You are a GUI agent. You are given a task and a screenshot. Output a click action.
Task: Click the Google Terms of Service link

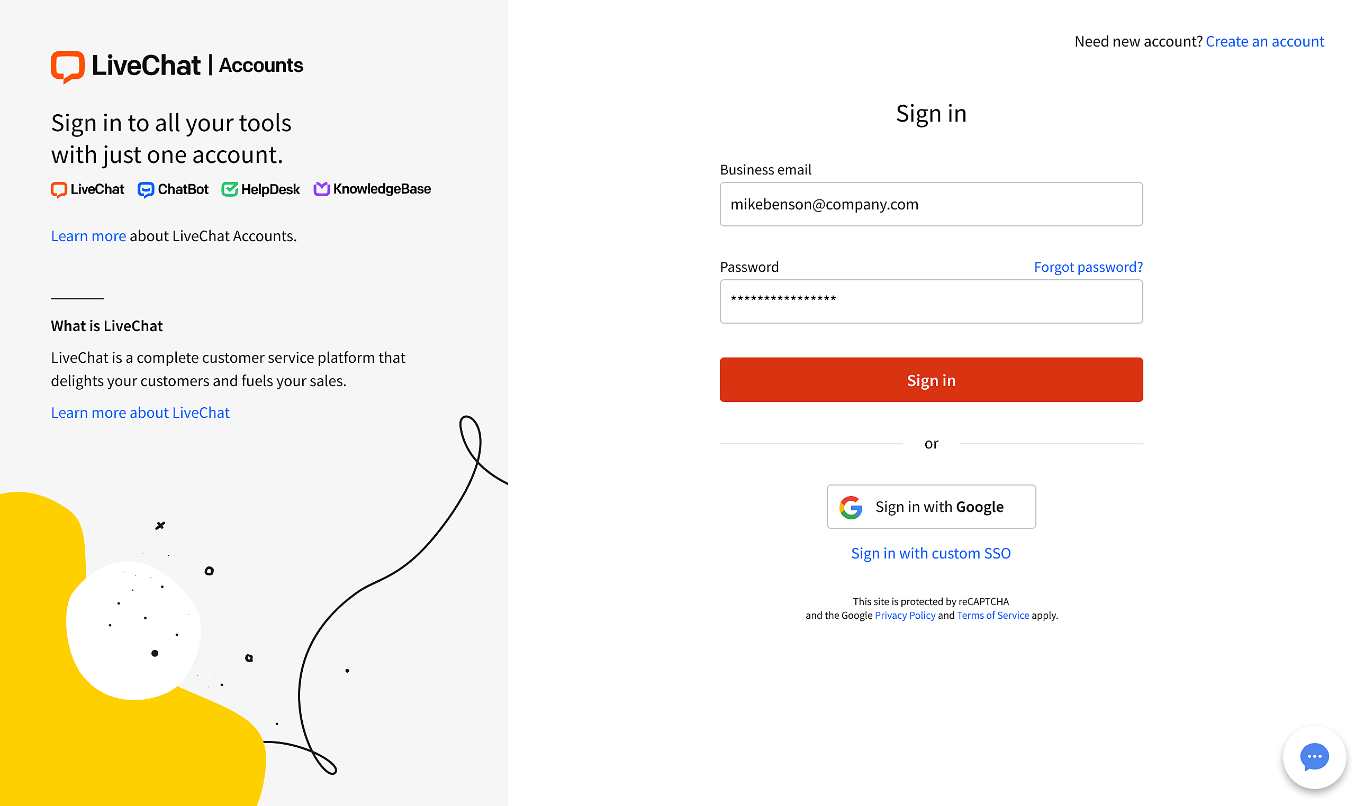992,615
